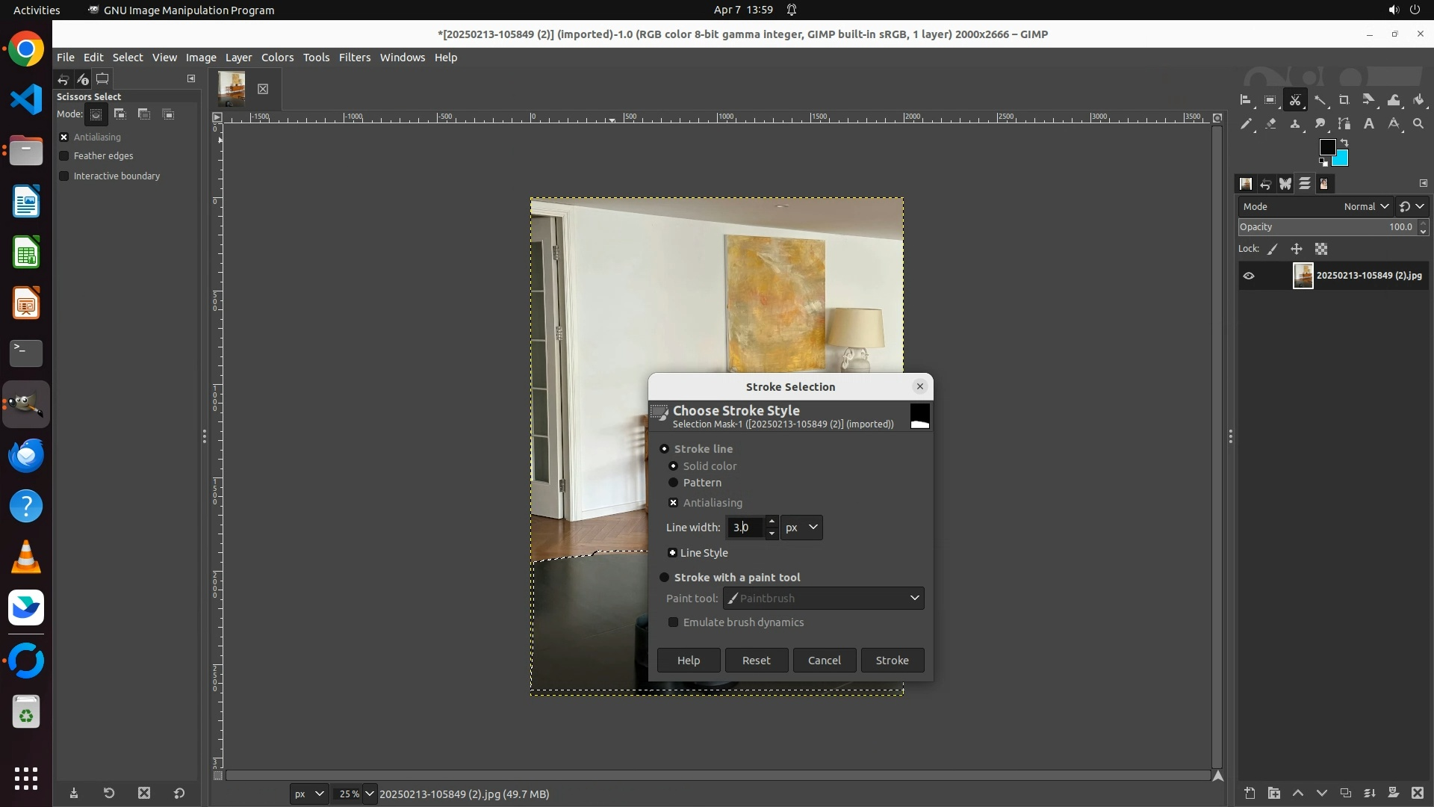The height and width of the screenshot is (807, 1434).
Task: Select the Bucket Fill tool
Action: (1418, 100)
